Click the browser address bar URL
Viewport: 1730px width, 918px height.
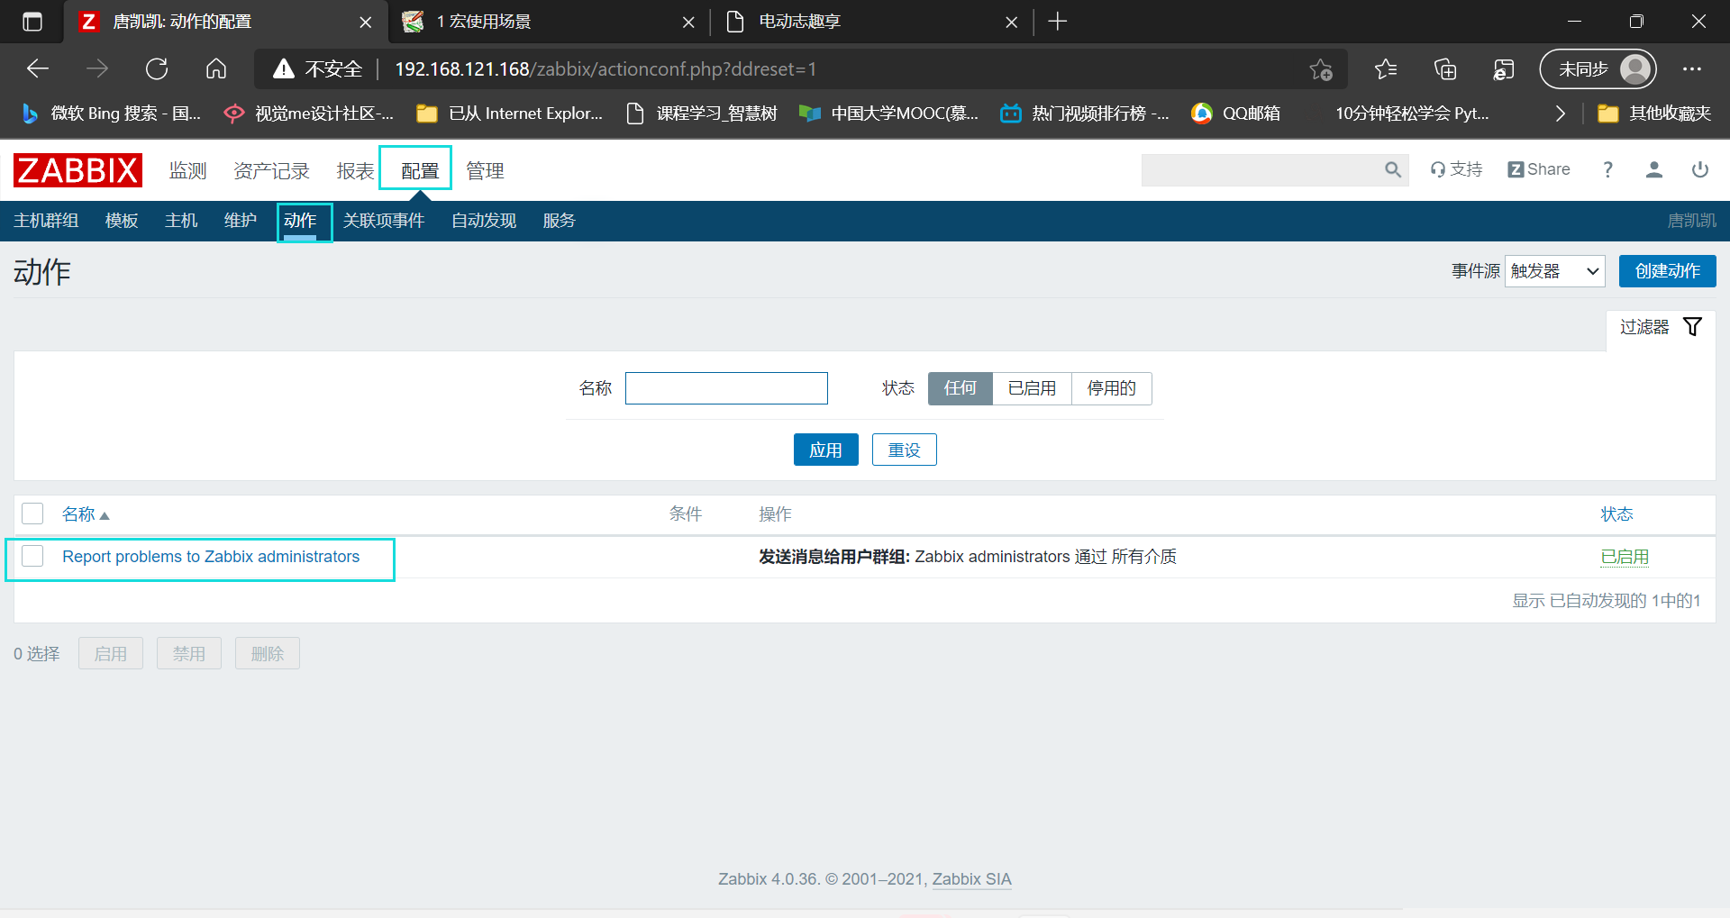605,69
